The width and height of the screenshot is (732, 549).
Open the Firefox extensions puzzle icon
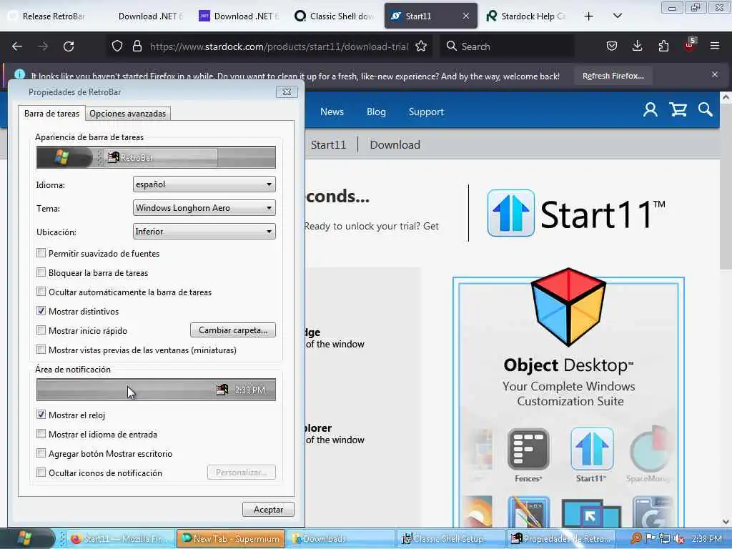[663, 46]
